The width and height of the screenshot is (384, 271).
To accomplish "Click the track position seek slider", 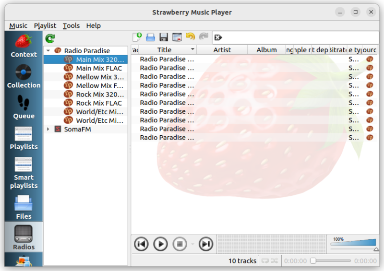I will [x=331, y=261].
